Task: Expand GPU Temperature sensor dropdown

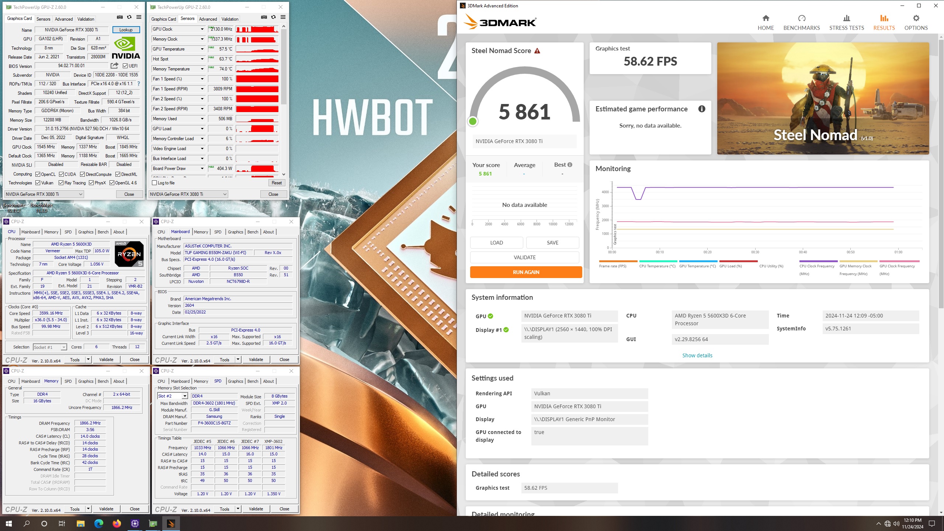Action: [202, 49]
